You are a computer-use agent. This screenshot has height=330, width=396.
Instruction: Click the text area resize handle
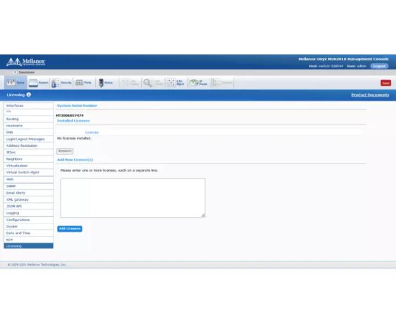pyautogui.click(x=204, y=216)
